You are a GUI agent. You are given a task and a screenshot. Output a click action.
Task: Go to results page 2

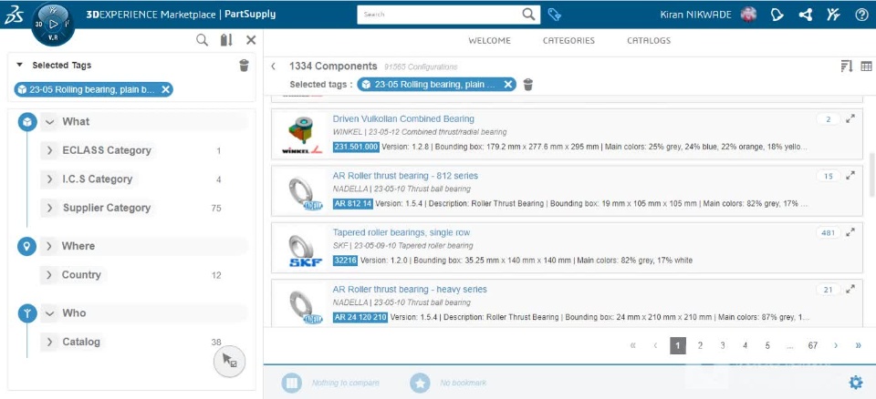coord(700,345)
